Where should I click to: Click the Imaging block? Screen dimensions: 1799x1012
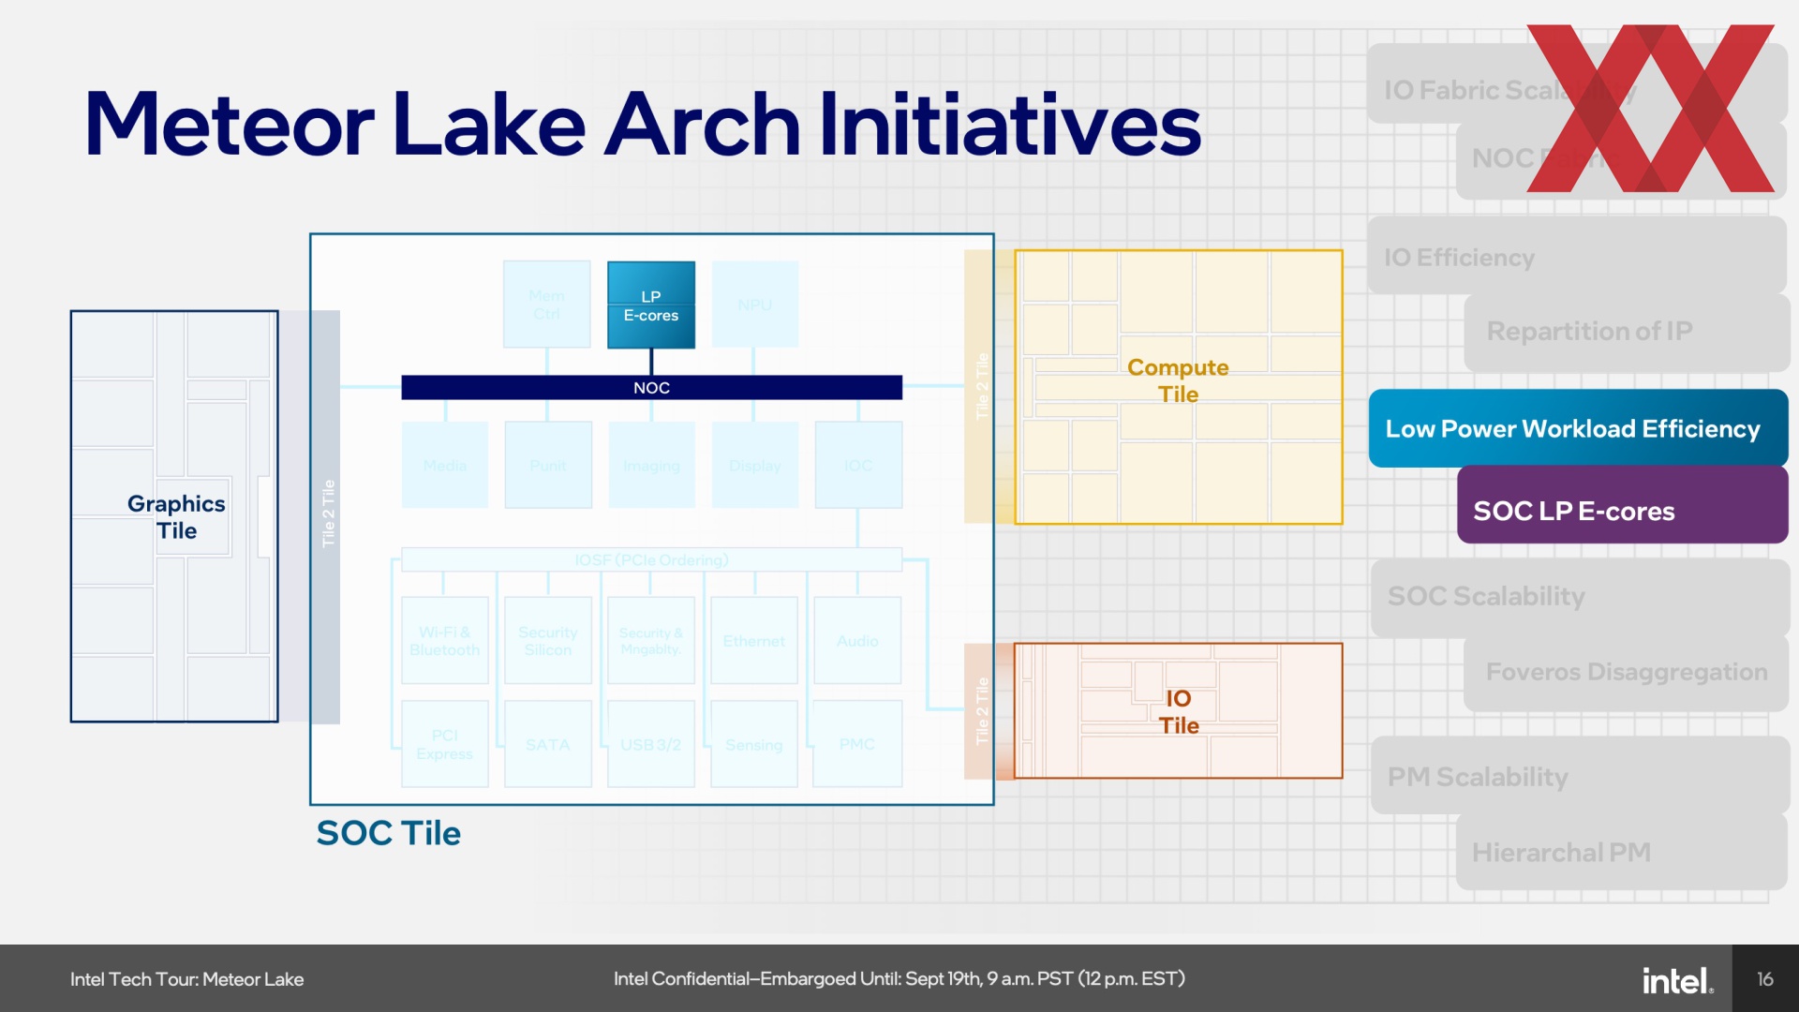click(652, 465)
